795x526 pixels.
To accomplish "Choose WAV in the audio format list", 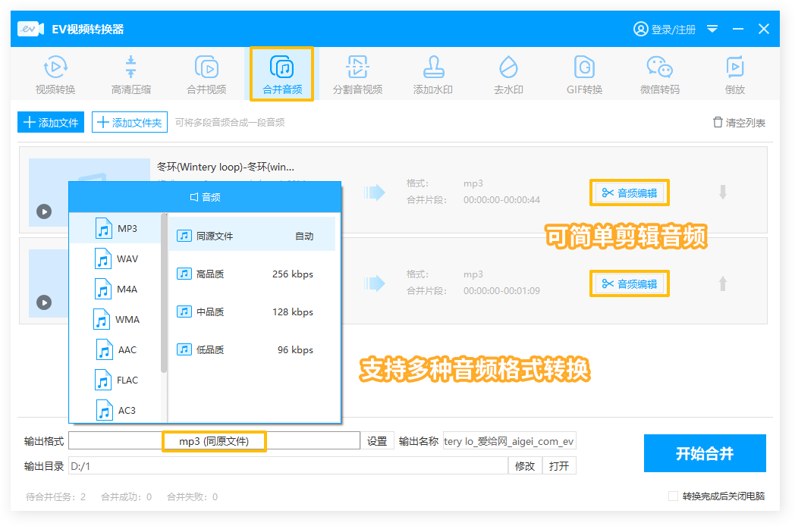I will click(x=117, y=259).
